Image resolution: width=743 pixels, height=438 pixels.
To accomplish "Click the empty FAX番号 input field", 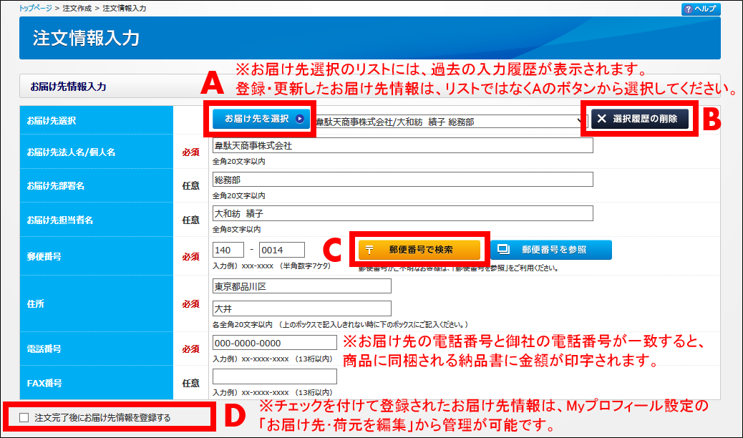I will point(274,376).
